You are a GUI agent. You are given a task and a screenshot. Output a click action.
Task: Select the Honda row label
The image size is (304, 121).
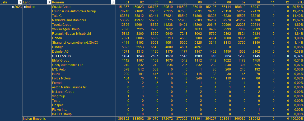click(57, 38)
